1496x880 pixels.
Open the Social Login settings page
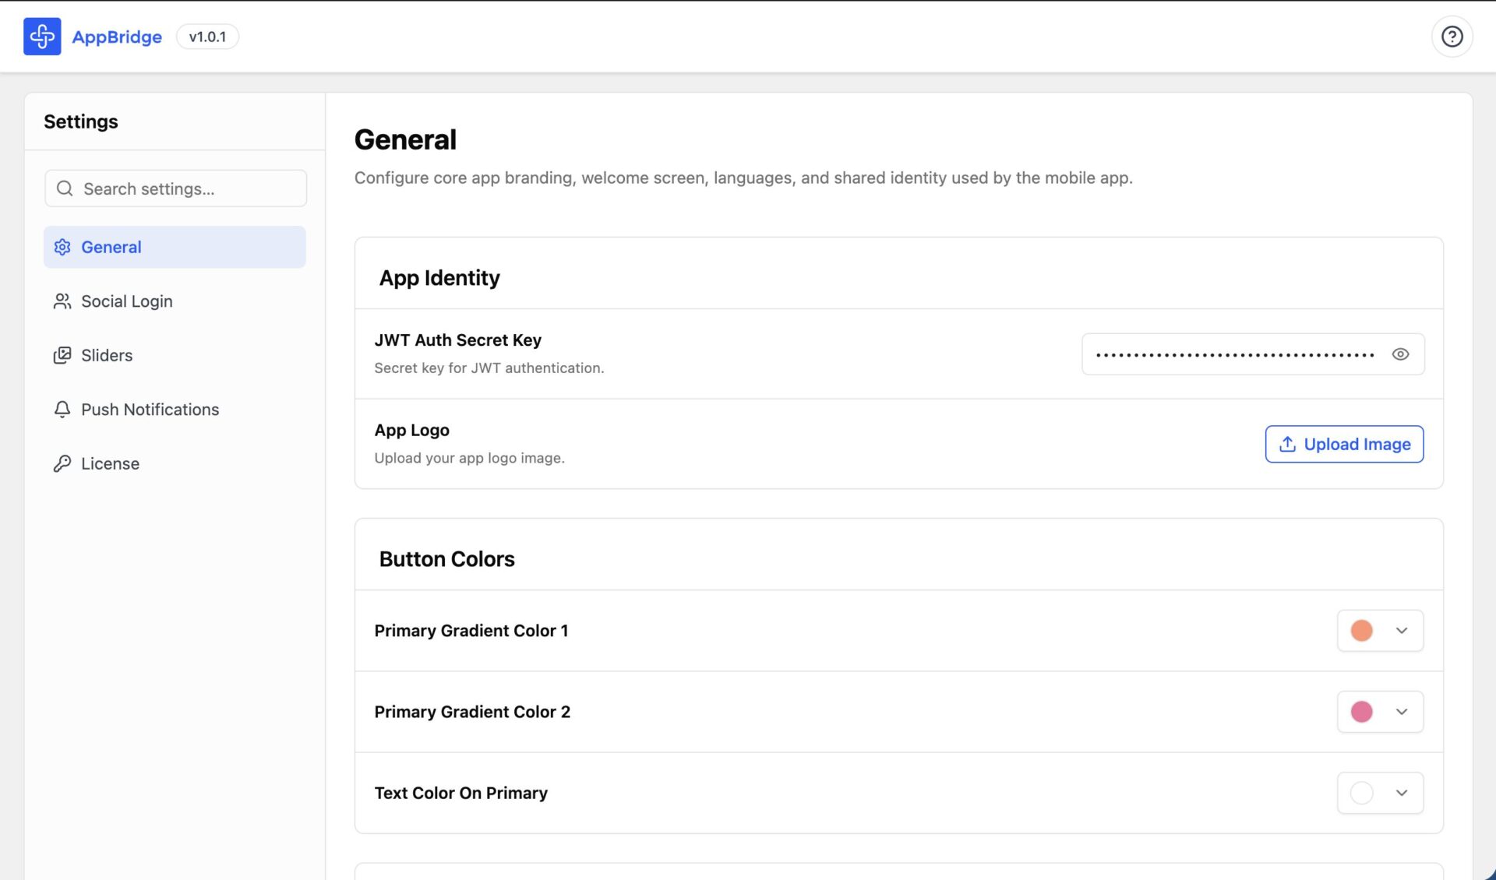click(x=175, y=301)
